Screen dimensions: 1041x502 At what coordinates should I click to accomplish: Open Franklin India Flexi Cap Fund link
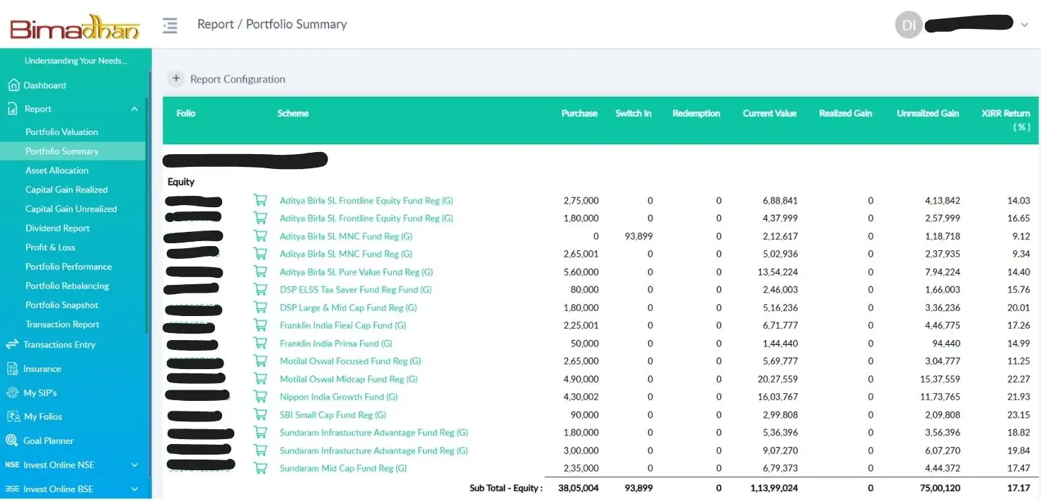tap(343, 325)
